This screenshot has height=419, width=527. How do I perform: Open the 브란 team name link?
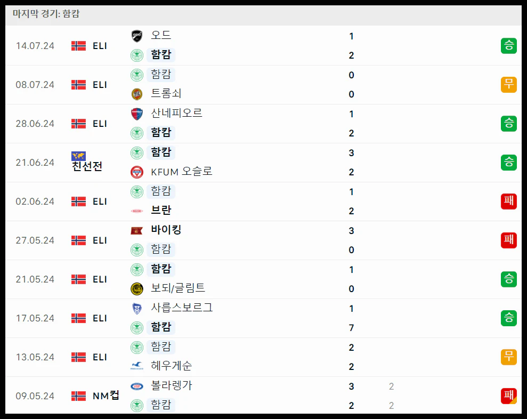click(161, 211)
